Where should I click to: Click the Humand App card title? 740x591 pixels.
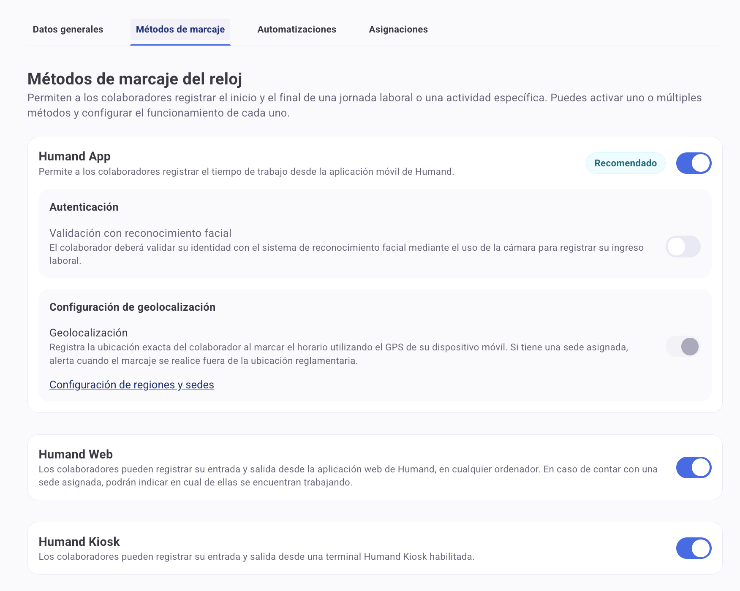(74, 156)
